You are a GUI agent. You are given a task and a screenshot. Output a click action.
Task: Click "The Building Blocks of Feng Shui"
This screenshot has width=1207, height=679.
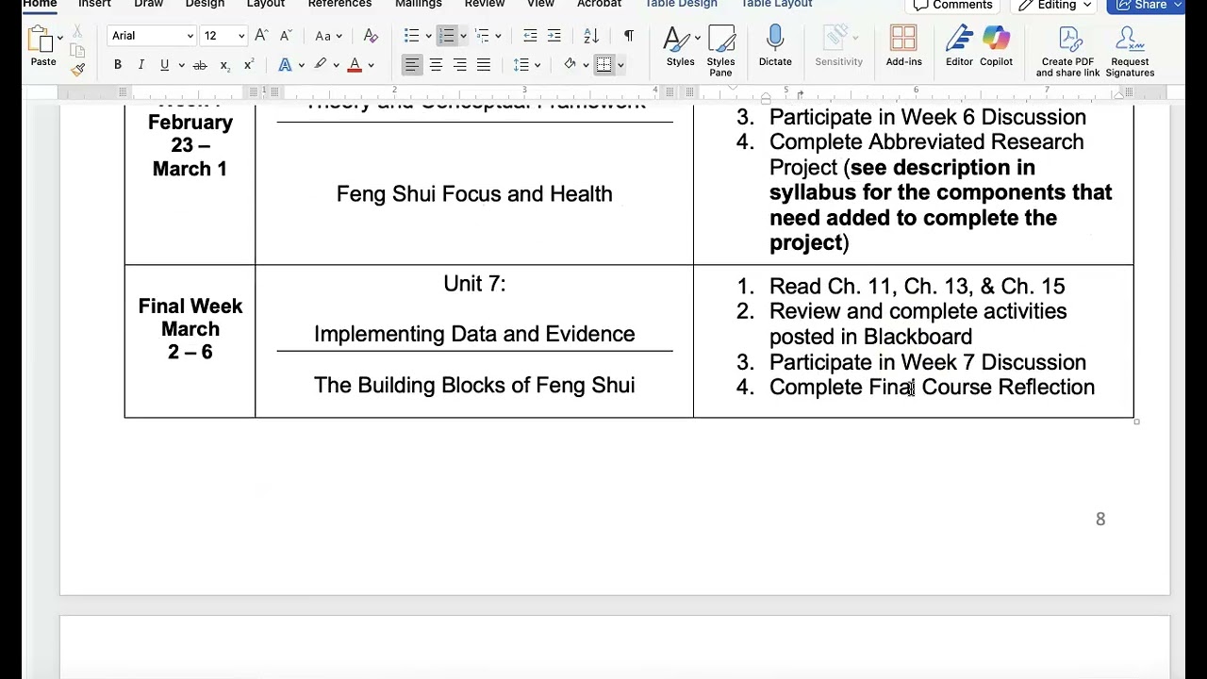click(x=474, y=385)
